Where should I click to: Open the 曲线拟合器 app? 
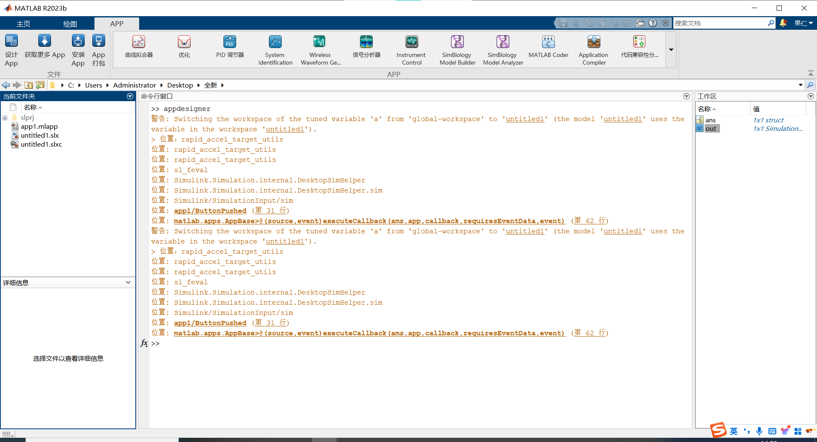pyautogui.click(x=138, y=47)
